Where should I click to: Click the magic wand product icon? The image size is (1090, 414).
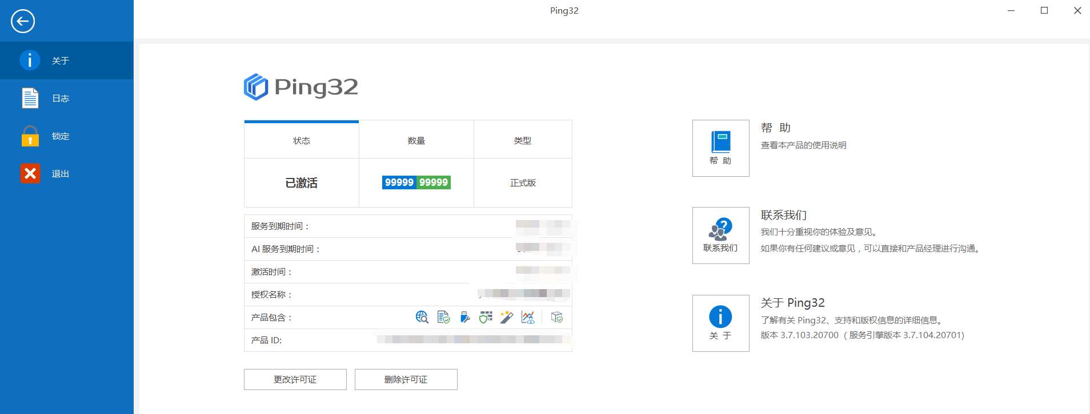507,317
